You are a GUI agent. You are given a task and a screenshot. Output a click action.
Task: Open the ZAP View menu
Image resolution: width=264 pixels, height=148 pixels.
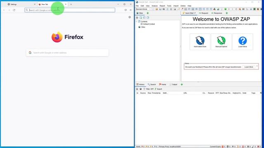pyautogui.click(x=148, y=6)
